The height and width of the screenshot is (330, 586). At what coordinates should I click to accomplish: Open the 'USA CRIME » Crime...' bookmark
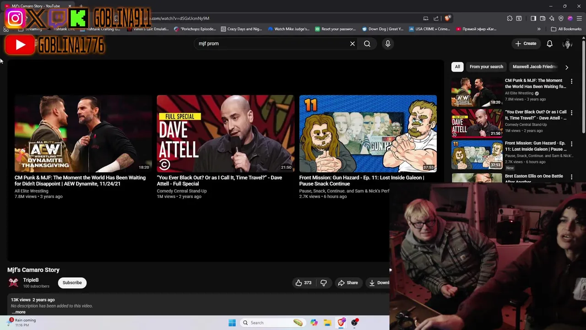429,29
